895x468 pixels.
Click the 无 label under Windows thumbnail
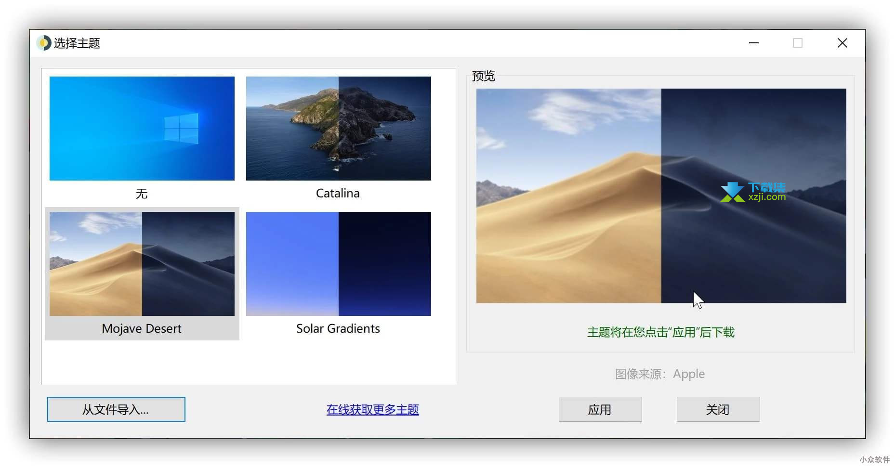[x=142, y=194]
